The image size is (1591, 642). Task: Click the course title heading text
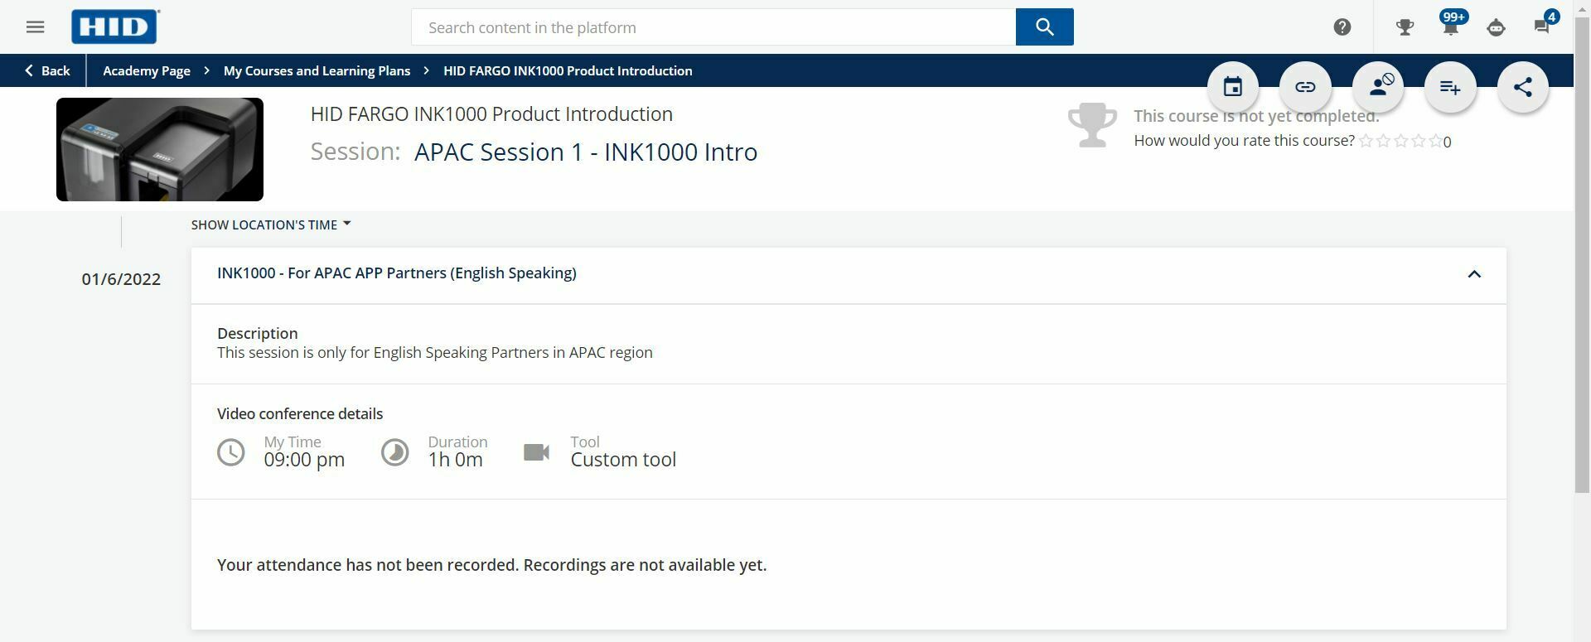491,114
